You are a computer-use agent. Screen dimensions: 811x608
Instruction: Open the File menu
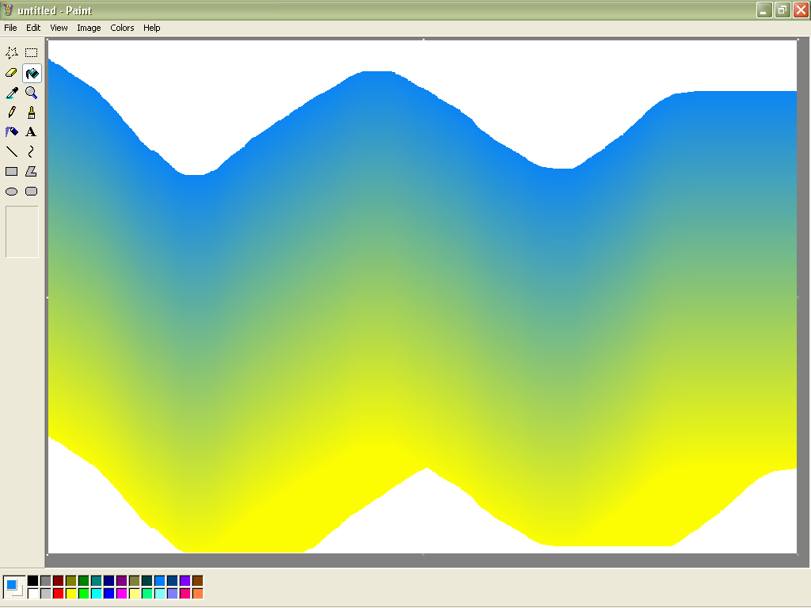(x=10, y=28)
